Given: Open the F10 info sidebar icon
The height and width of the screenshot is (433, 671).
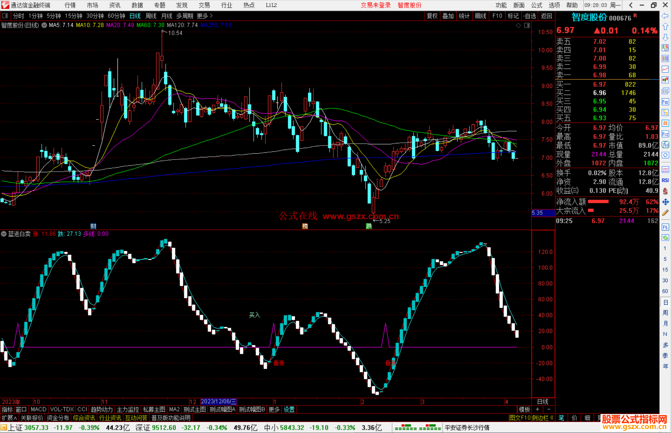Looking at the screenshot, I should tap(665, 102).
